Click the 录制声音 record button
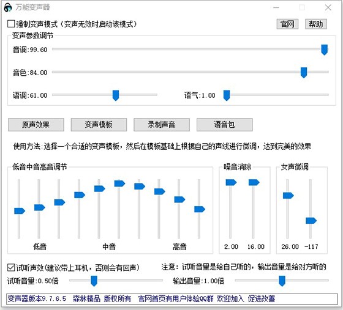The height and width of the screenshot is (310, 343). pos(162,125)
